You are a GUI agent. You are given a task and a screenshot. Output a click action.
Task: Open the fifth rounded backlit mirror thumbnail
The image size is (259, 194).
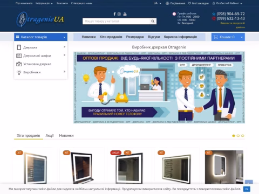pyautogui.click(x=224, y=167)
